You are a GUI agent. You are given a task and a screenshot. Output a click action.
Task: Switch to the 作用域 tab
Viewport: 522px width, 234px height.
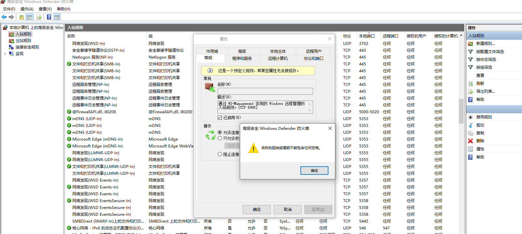[212, 51]
